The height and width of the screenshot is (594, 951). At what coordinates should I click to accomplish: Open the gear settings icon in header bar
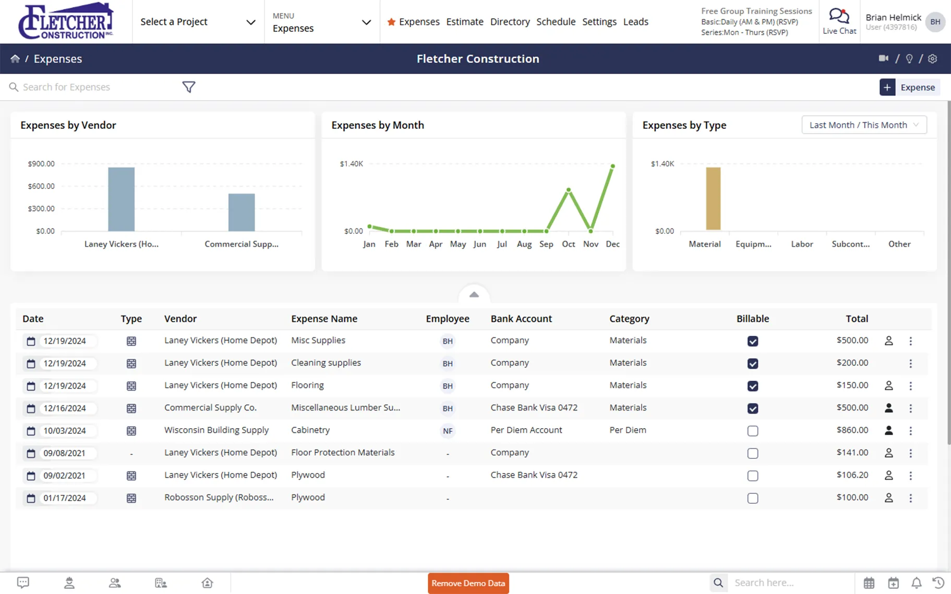[x=933, y=59]
